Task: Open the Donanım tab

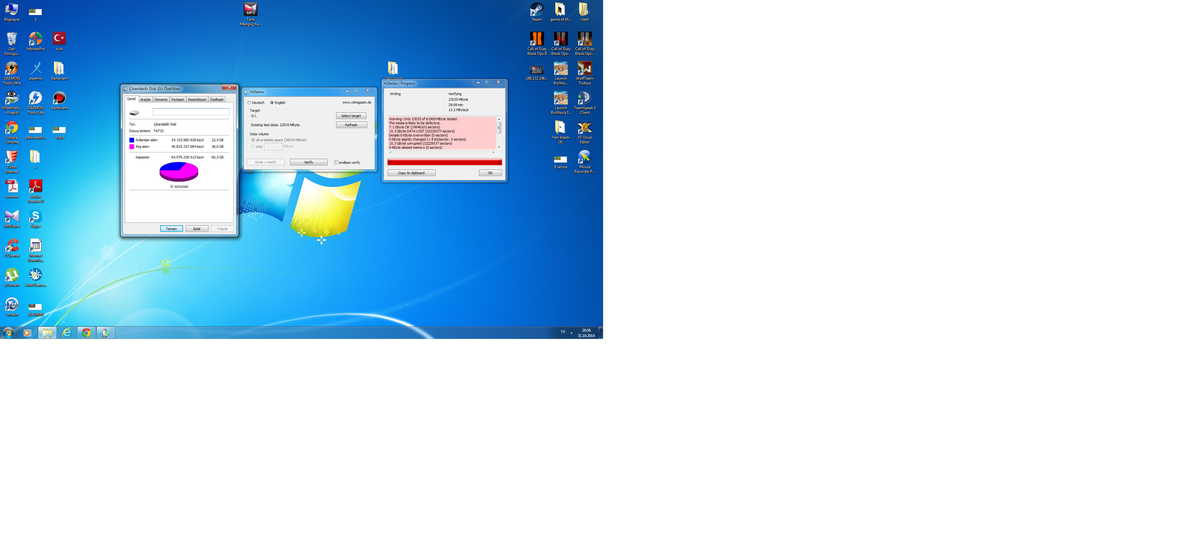Action: pyautogui.click(x=161, y=99)
